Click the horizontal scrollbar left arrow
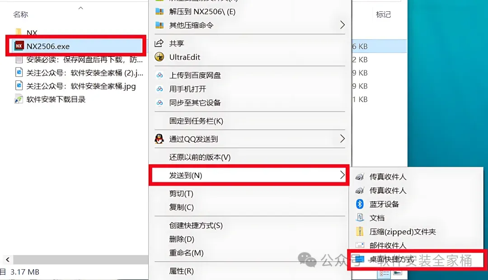Screen dimensions: 488x280 (8, 260)
